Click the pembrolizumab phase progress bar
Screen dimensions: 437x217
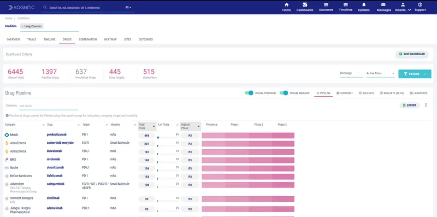click(248, 136)
